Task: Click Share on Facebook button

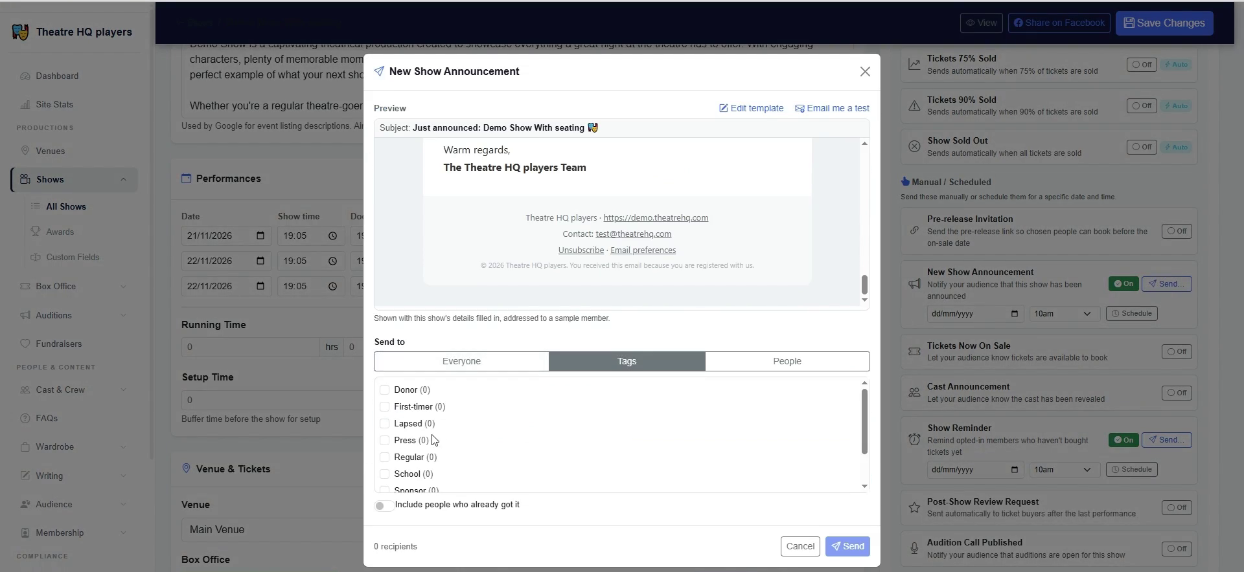Action: coord(1059,23)
